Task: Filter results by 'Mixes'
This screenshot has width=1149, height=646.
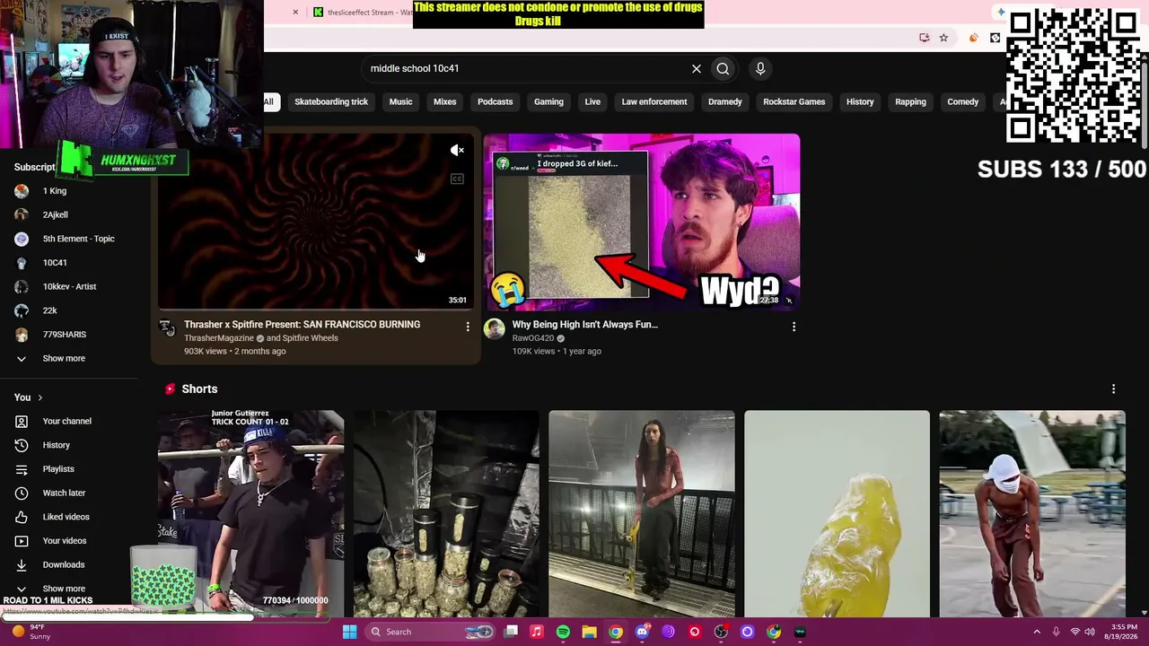Action: click(445, 101)
